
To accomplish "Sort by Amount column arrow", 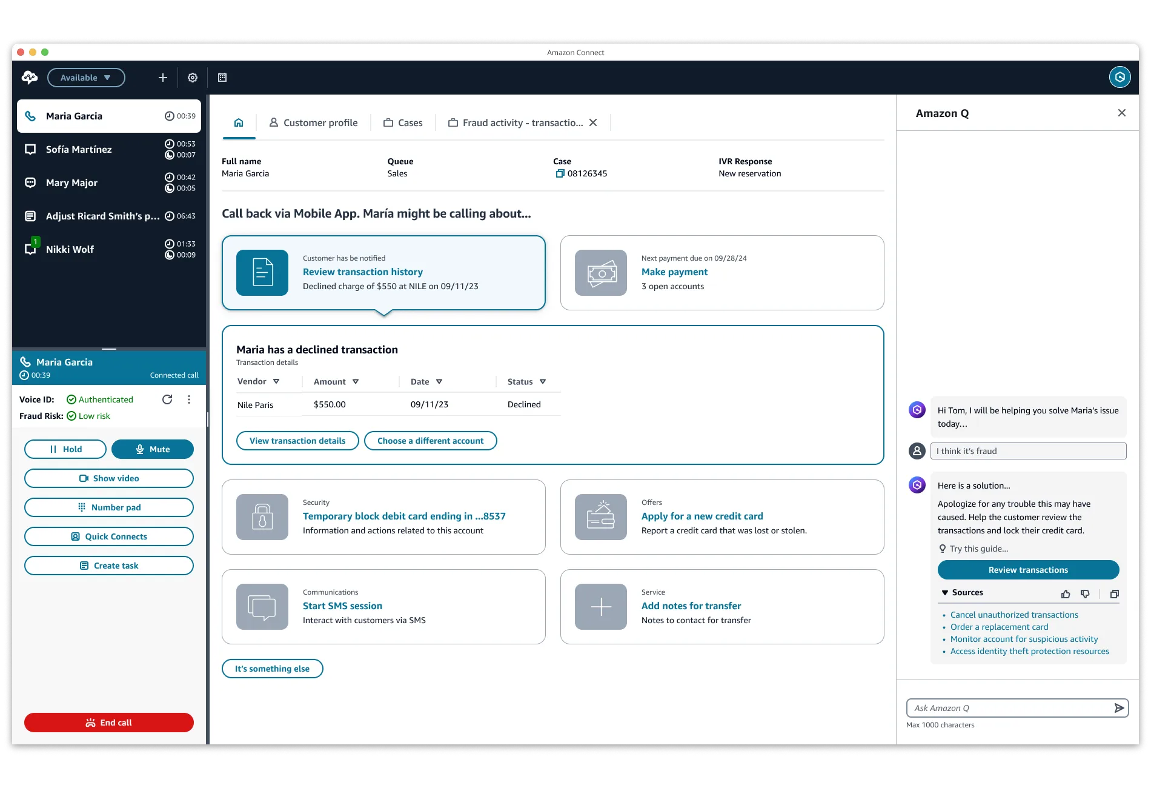I will (x=356, y=382).
